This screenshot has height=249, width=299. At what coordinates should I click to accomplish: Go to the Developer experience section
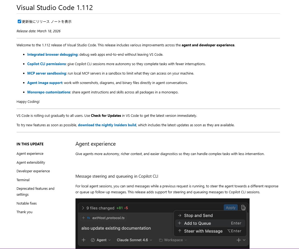[x=33, y=171]
